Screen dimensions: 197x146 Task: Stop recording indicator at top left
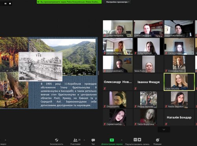pos(10,4)
